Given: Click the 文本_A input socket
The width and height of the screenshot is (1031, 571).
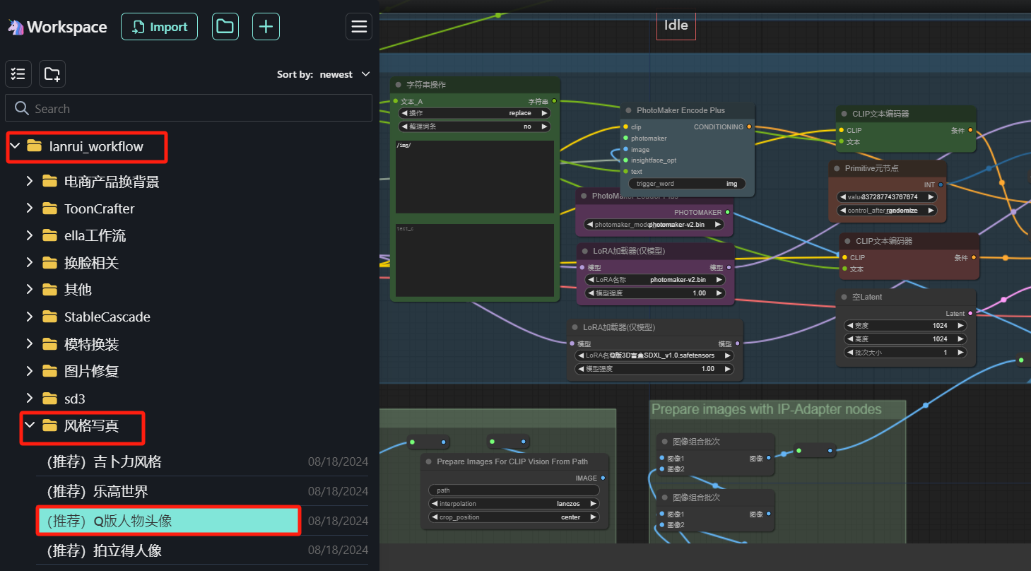Looking at the screenshot, I should pos(395,102).
